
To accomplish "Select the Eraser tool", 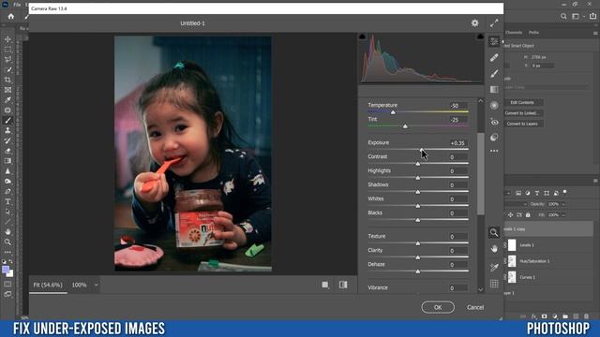I will (7, 151).
